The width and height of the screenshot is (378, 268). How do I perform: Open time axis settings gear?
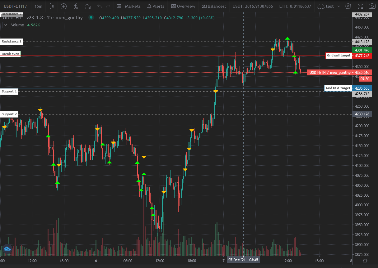(365, 261)
